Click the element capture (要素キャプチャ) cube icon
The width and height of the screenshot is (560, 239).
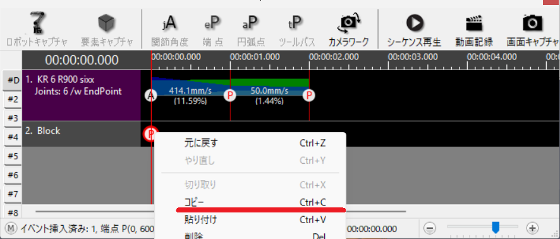tap(107, 23)
